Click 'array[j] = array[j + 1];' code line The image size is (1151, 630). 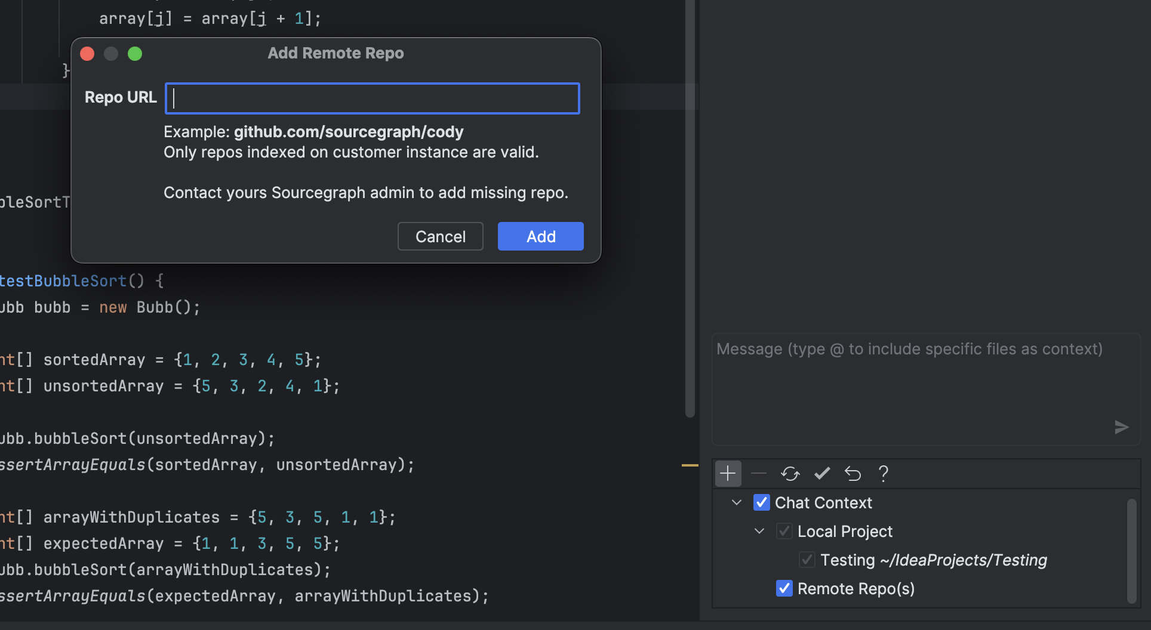[210, 18]
